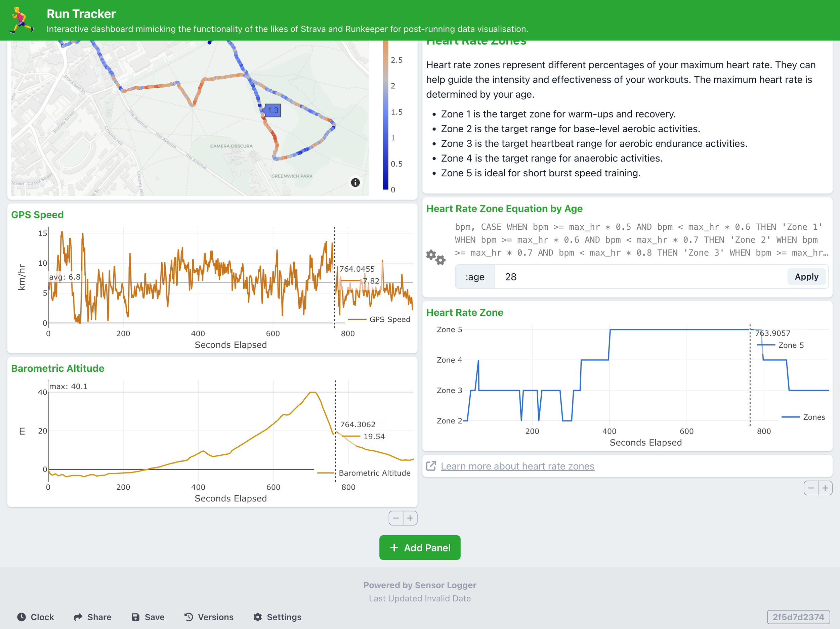
Task: Click the speed color scale bar on map
Action: pos(385,114)
